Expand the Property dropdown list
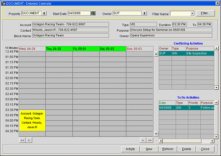The width and height of the screenshot is (221, 156). (44, 13)
